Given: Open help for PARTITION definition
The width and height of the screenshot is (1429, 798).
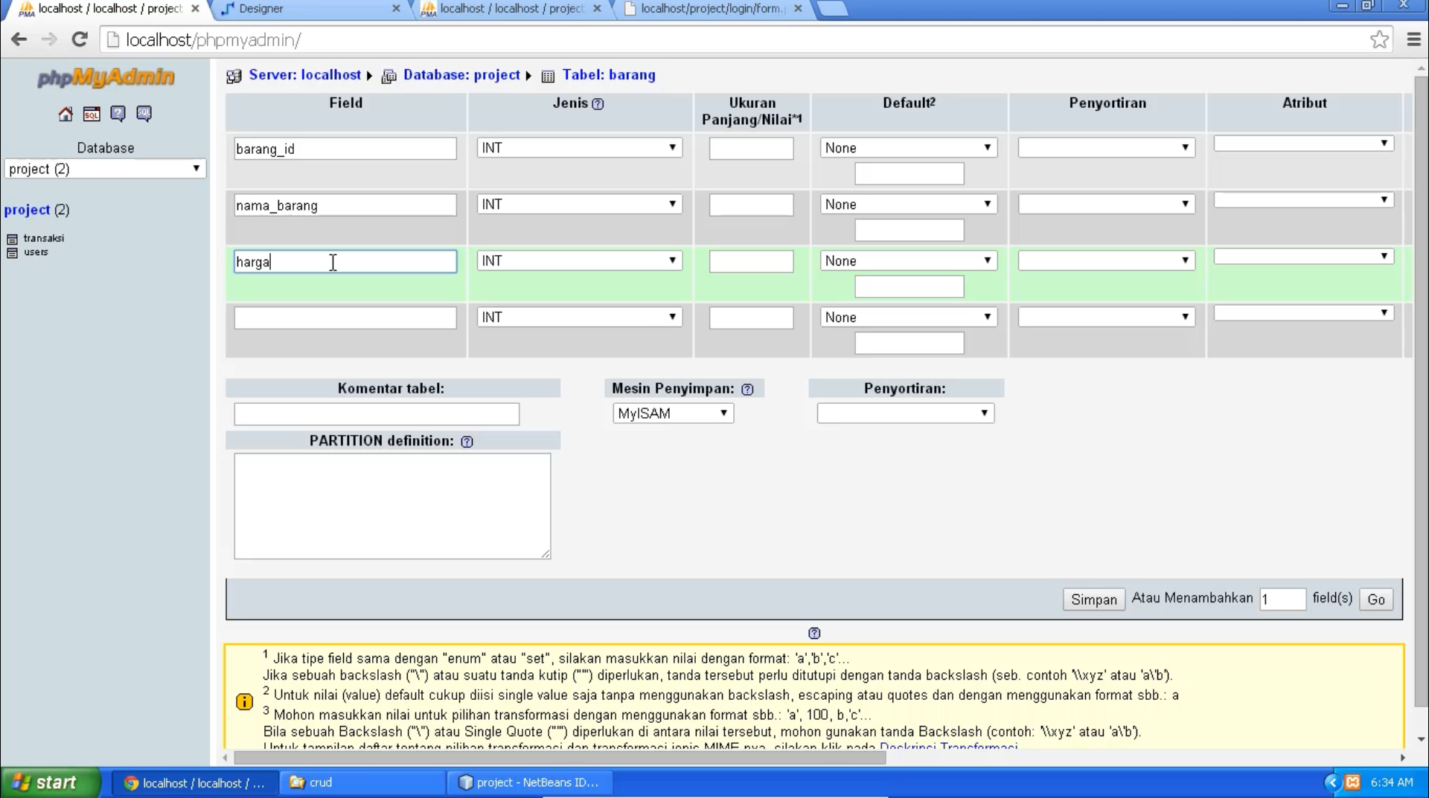Looking at the screenshot, I should [x=466, y=441].
